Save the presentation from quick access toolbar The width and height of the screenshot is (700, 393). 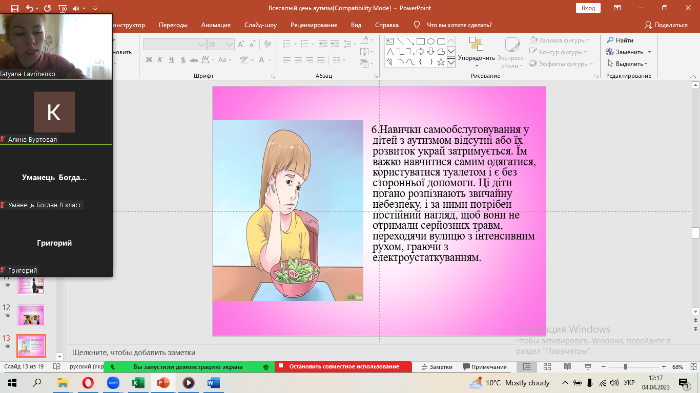14,8
